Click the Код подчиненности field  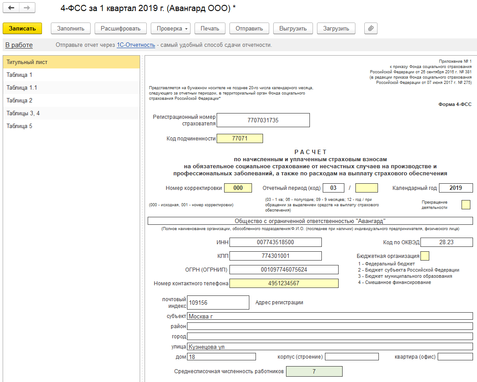[x=240, y=139]
